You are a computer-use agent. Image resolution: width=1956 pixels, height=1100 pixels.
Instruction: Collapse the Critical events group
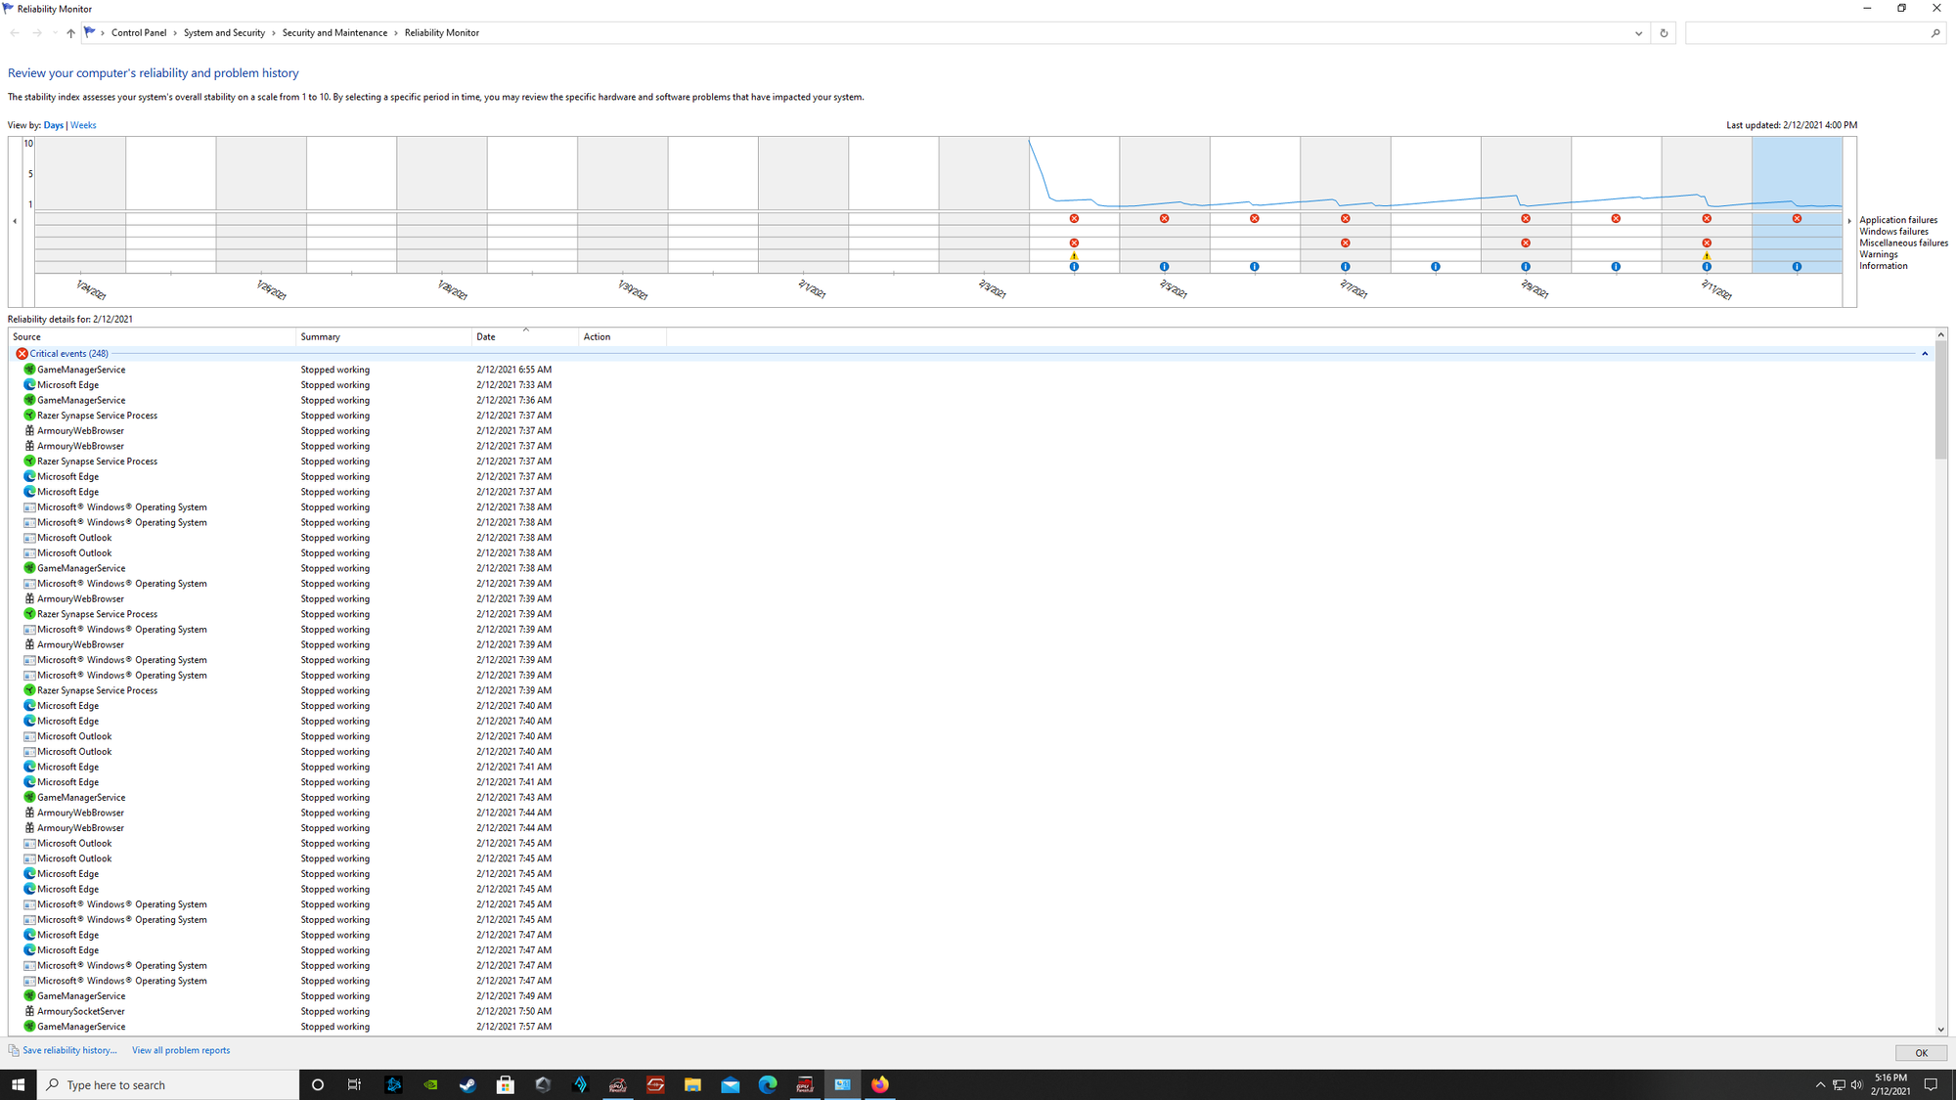pos(1925,354)
